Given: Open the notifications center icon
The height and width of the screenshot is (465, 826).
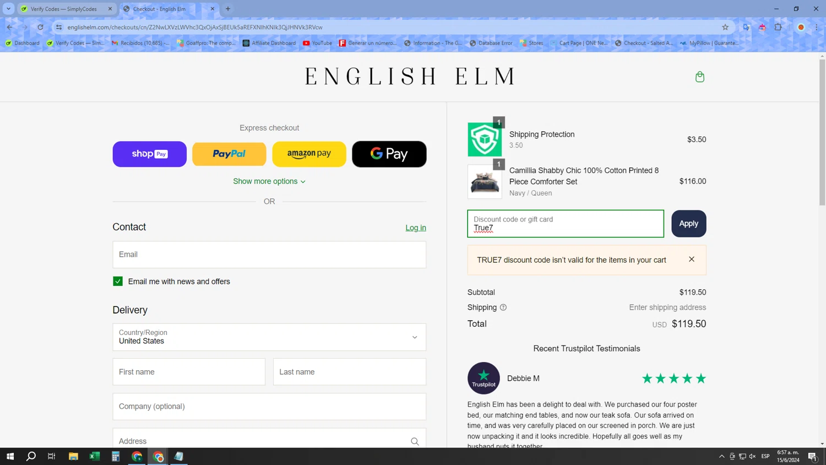Looking at the screenshot, I should (812, 456).
